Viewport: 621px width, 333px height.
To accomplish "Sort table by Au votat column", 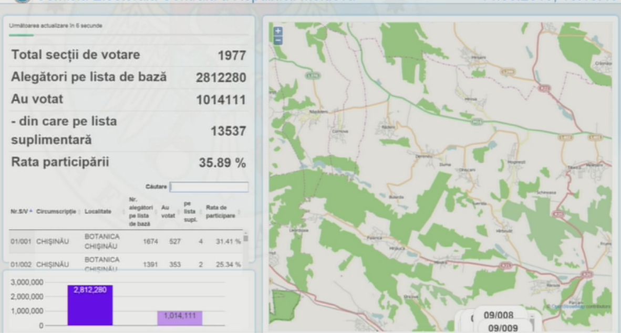I will [168, 211].
